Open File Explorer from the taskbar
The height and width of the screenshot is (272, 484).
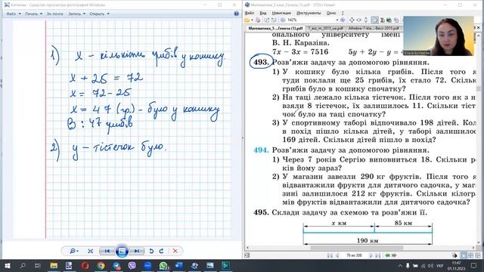(54, 265)
